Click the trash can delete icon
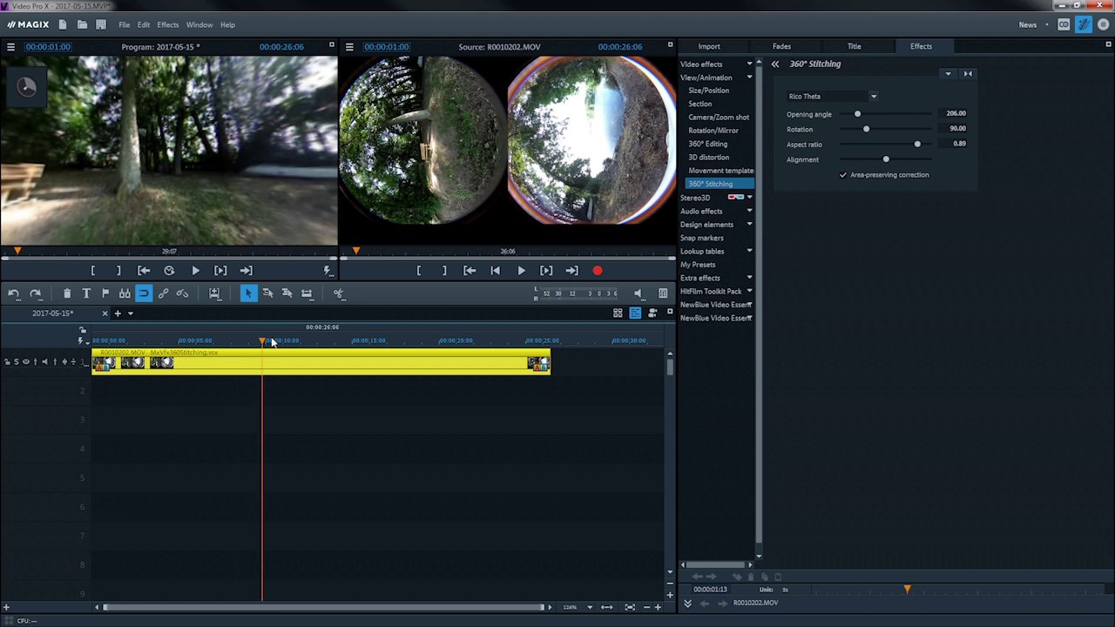Viewport: 1115px width, 627px height. point(67,293)
